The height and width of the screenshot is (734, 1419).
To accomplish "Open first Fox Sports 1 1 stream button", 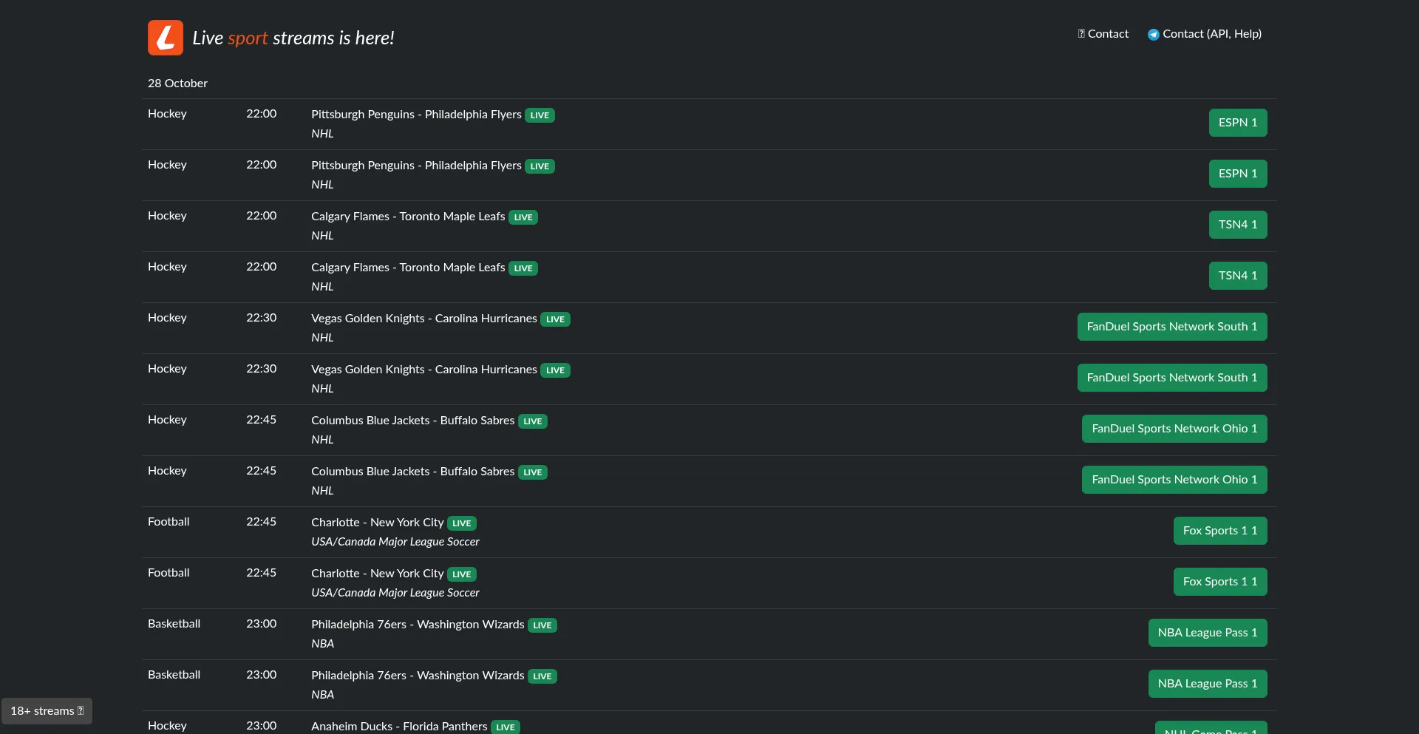I will (x=1220, y=531).
